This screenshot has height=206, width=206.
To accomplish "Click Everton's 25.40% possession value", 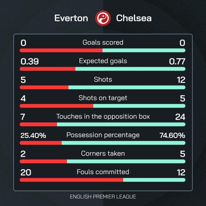I will point(33,136).
